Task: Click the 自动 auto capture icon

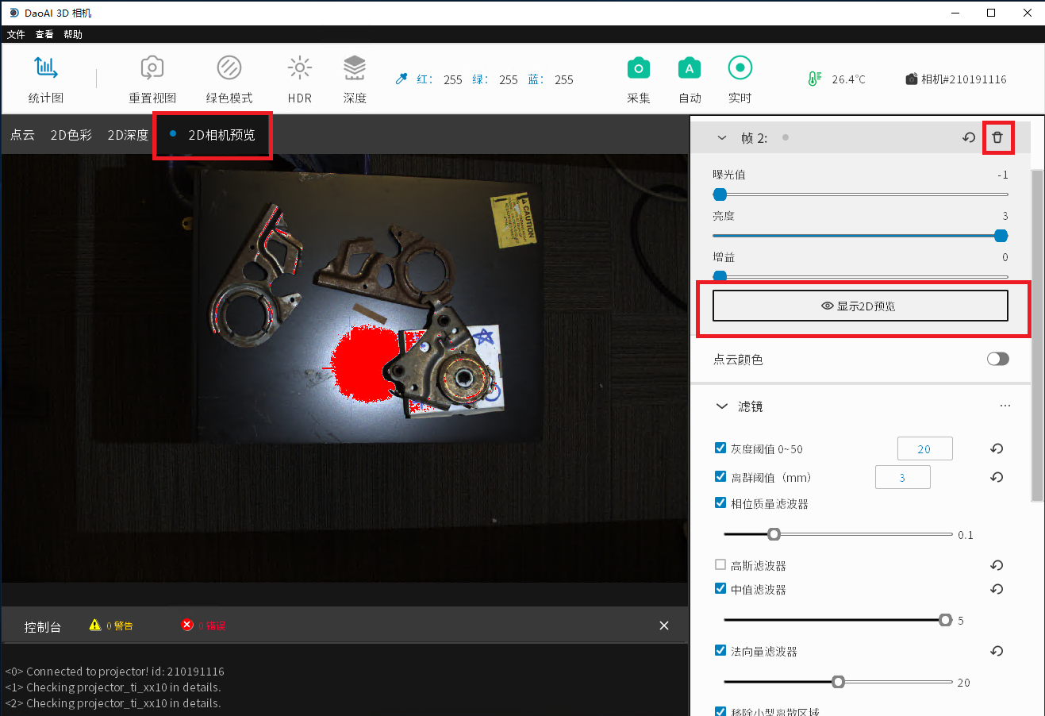Action: pyautogui.click(x=690, y=68)
